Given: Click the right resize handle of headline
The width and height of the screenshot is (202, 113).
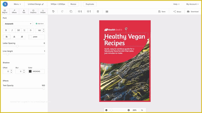Looking at the screenshot, I should (148, 39).
